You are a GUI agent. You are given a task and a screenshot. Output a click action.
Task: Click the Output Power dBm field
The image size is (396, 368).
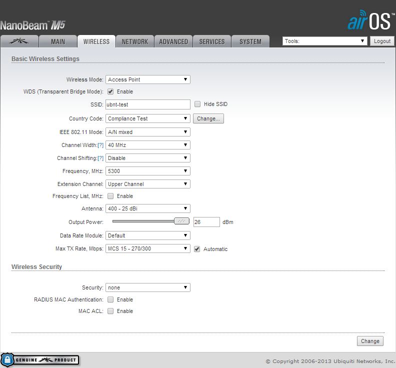pos(206,222)
